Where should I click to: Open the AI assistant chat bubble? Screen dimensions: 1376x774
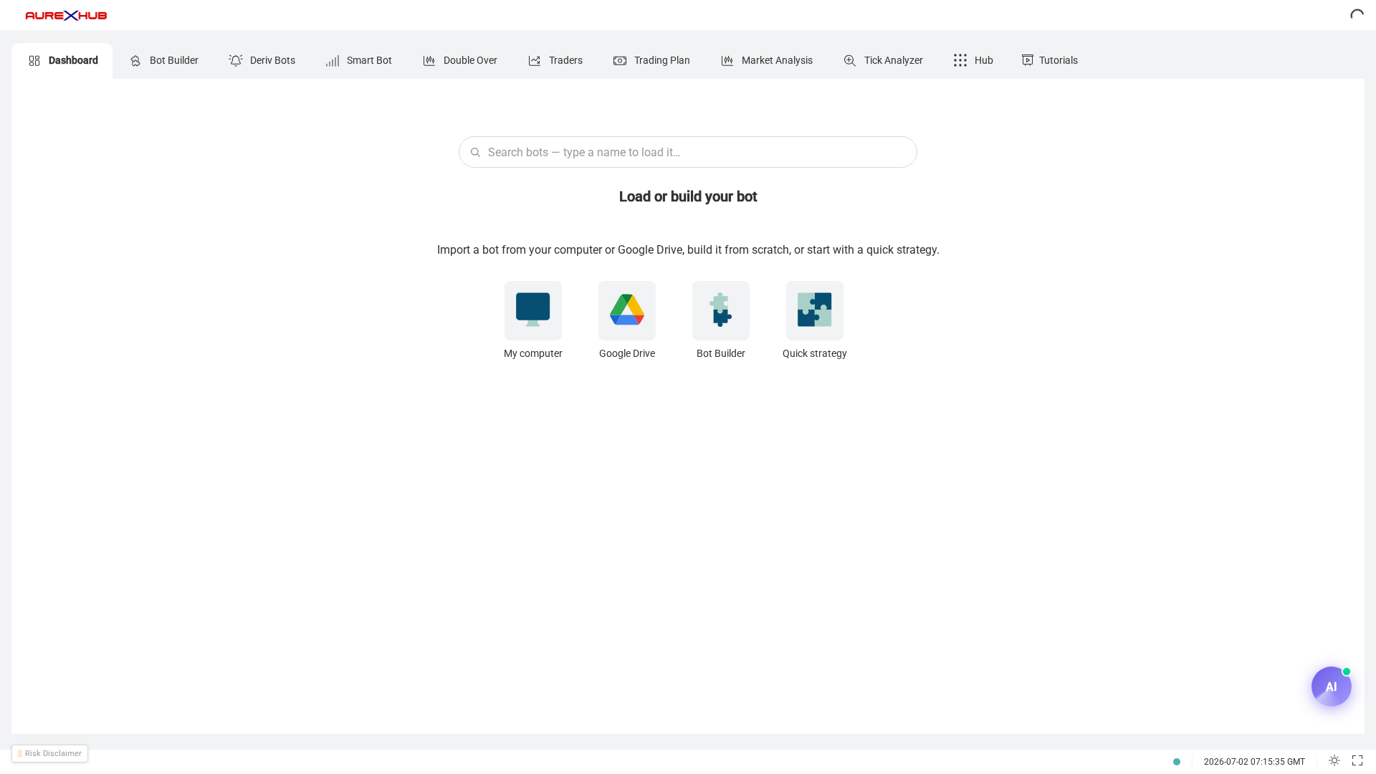tap(1332, 687)
